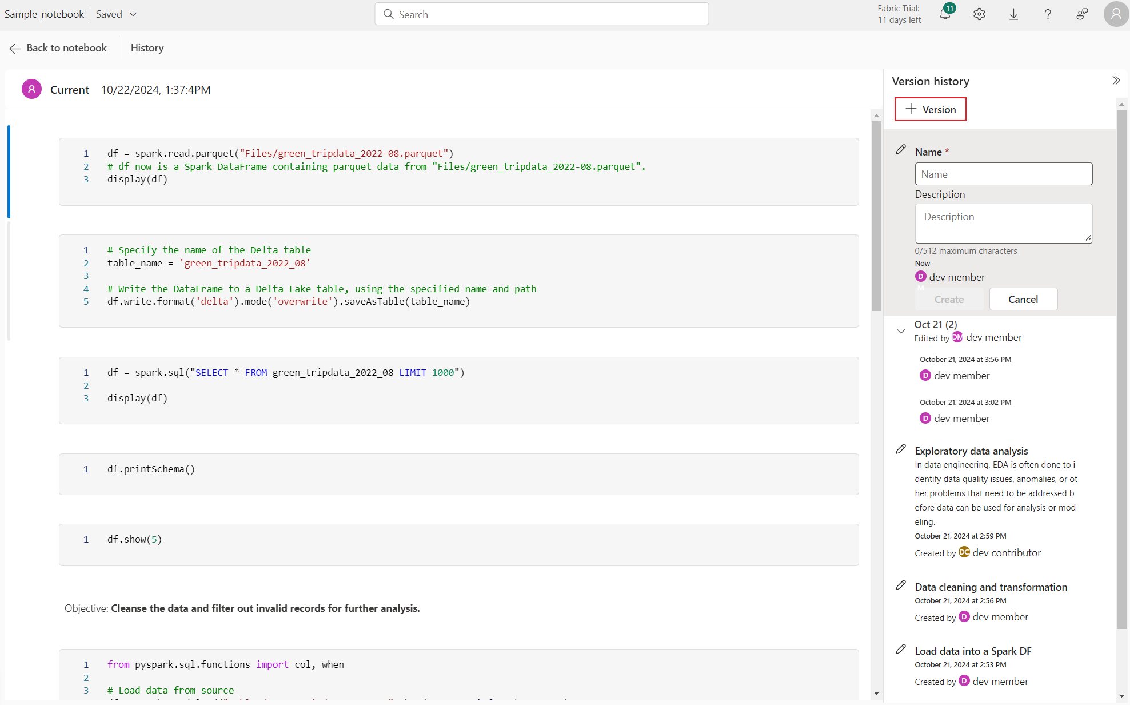This screenshot has height=705, width=1130.
Task: Click the + Version button
Action: point(931,109)
